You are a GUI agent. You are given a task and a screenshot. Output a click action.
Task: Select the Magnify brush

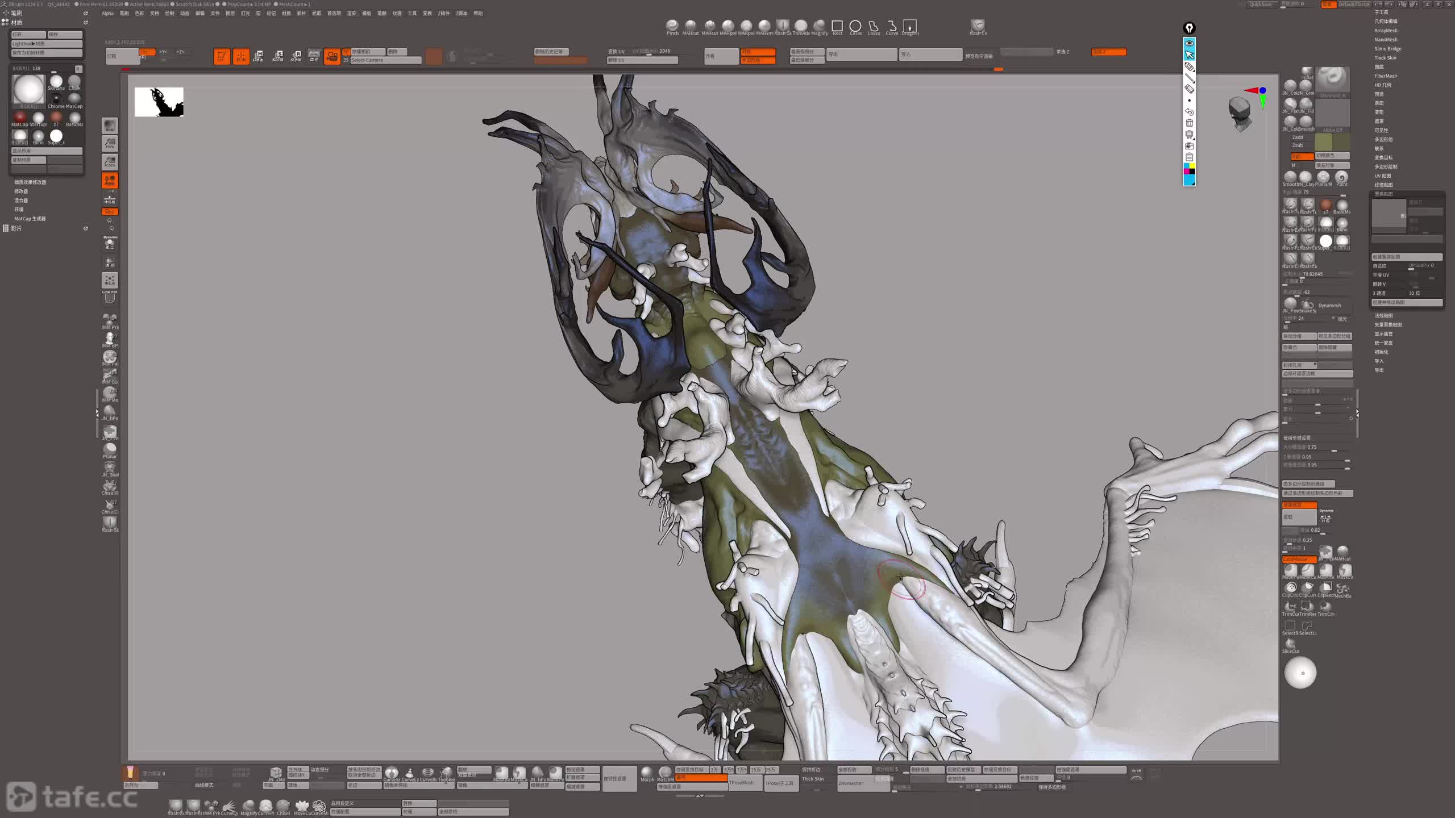(819, 26)
